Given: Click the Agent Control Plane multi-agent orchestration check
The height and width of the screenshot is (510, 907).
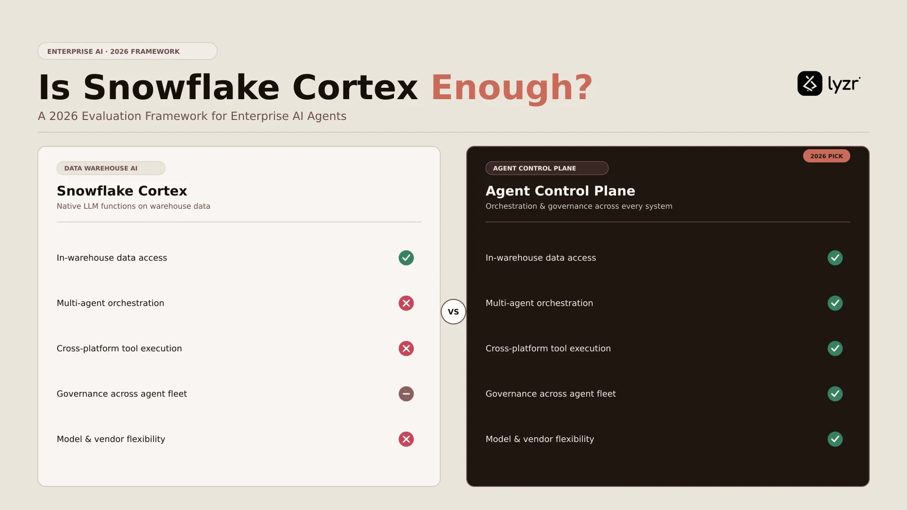Looking at the screenshot, I should click(835, 303).
